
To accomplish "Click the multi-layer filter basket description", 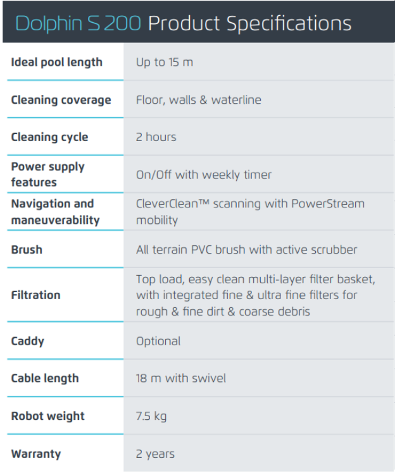I will [255, 295].
